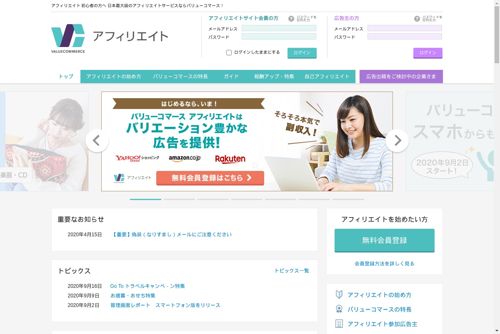
Task: Click book icon beside アフィリエイトの始め方
Action: 339,294
